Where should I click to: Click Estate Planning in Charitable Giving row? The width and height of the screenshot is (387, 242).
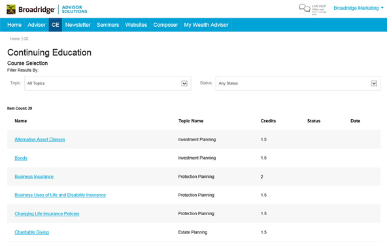pos(193,232)
